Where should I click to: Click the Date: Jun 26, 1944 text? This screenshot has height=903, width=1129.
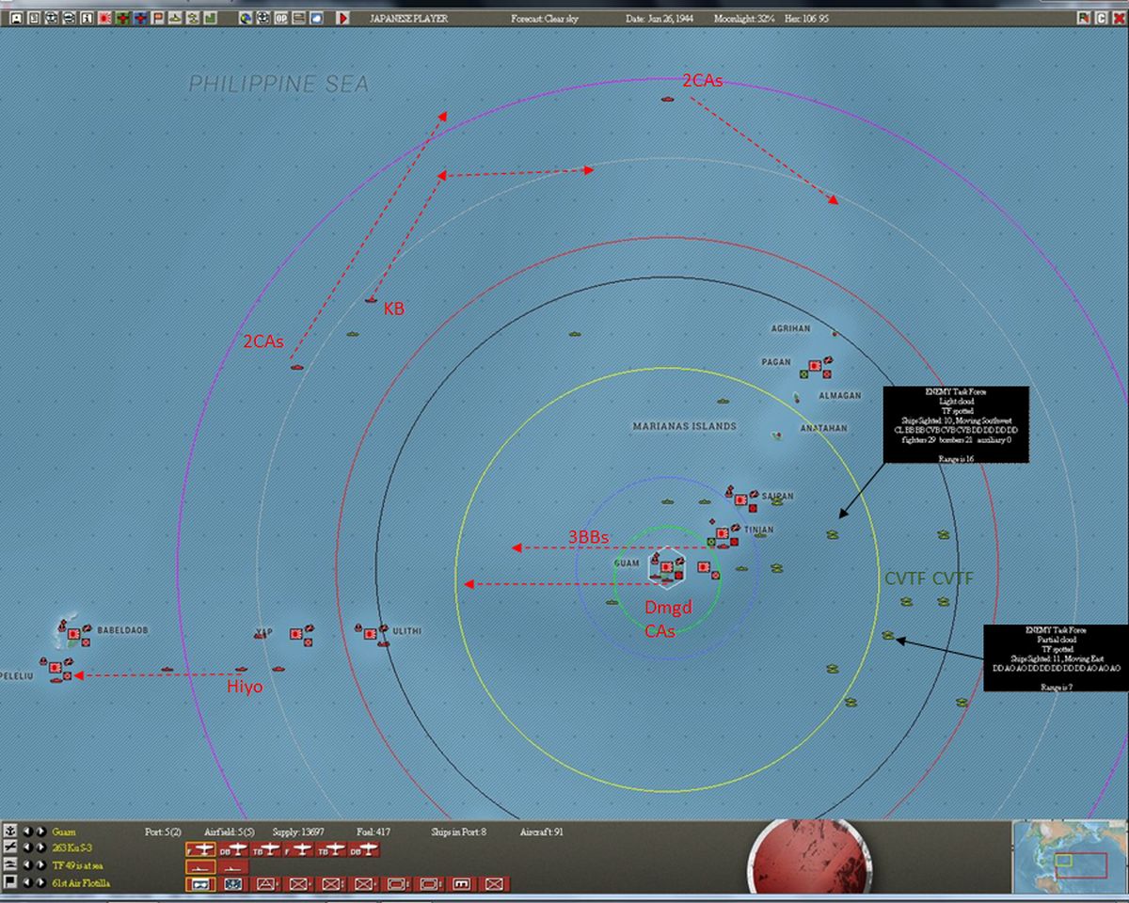point(659,18)
